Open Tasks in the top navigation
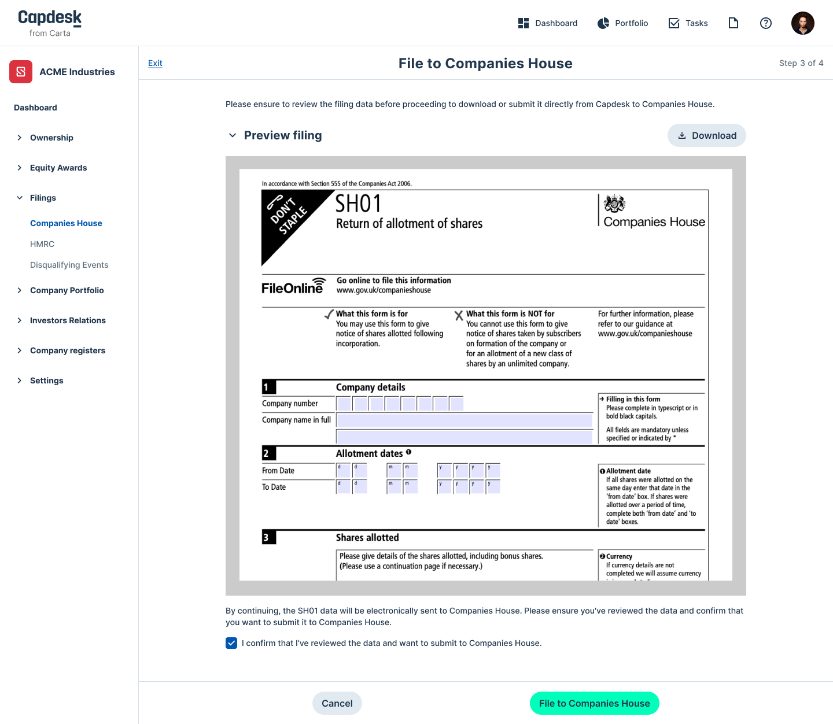This screenshot has height=724, width=833. pyautogui.click(x=688, y=23)
